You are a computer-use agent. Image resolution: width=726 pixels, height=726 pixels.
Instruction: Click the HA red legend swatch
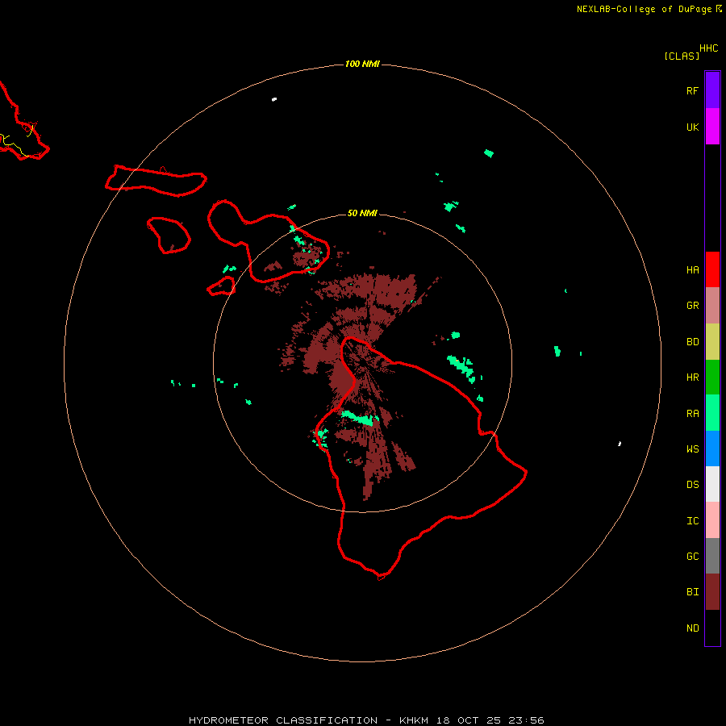[x=712, y=269]
